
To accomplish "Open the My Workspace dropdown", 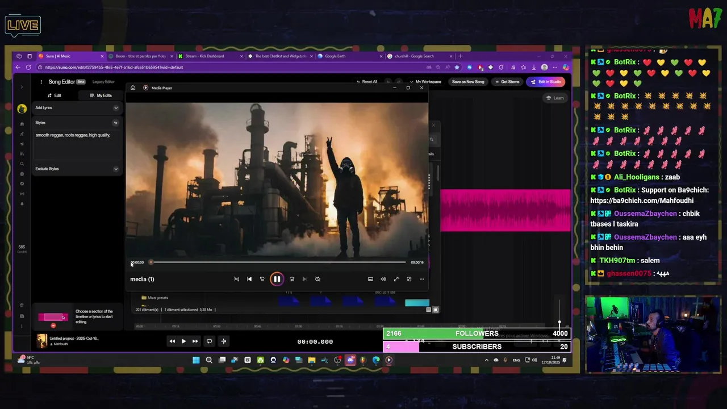I will [x=425, y=82].
